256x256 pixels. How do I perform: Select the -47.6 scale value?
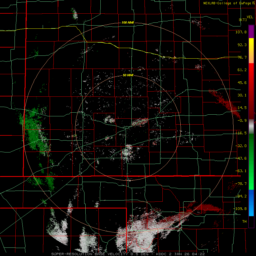[241, 158]
